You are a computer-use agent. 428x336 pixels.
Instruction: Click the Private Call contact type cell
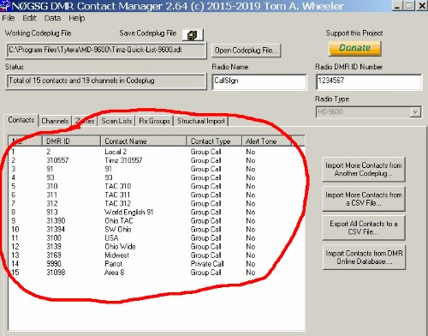tap(207, 264)
